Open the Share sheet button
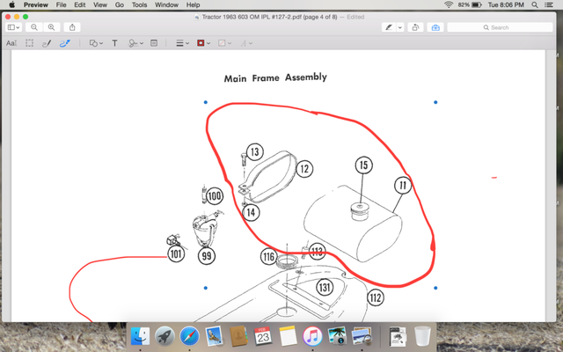The width and height of the screenshot is (563, 352). (72, 27)
